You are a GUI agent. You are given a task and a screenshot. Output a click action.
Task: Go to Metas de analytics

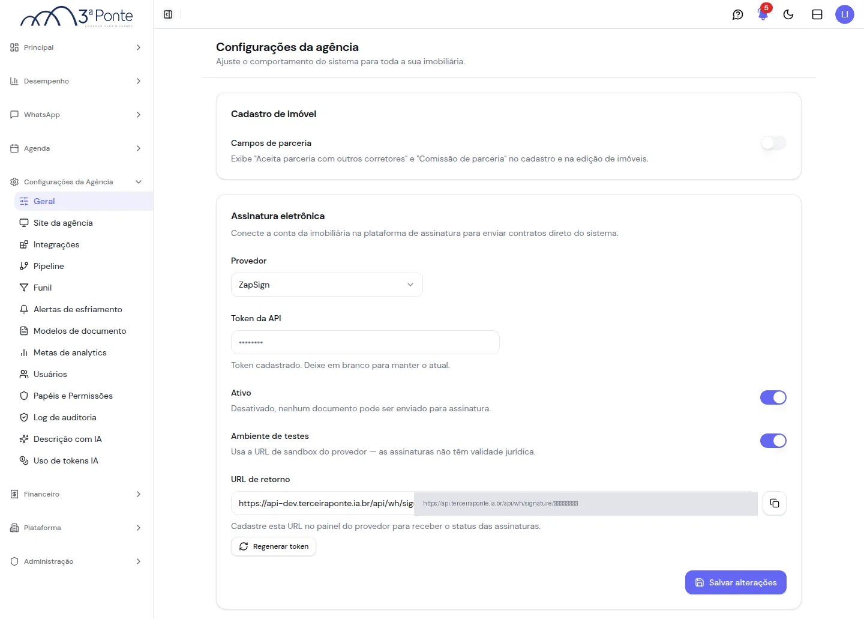click(x=83, y=352)
